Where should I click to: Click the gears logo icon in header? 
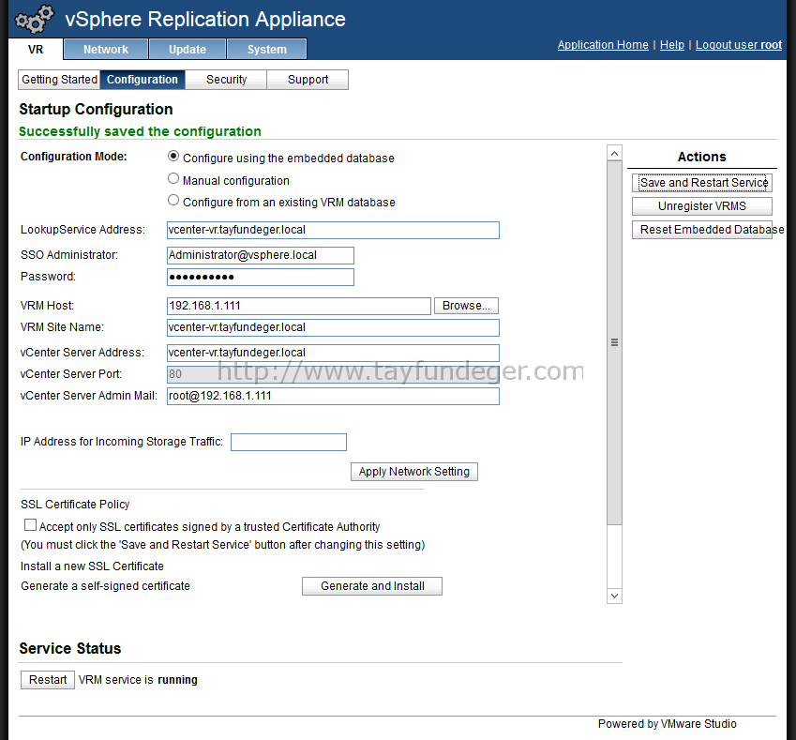coord(35,20)
